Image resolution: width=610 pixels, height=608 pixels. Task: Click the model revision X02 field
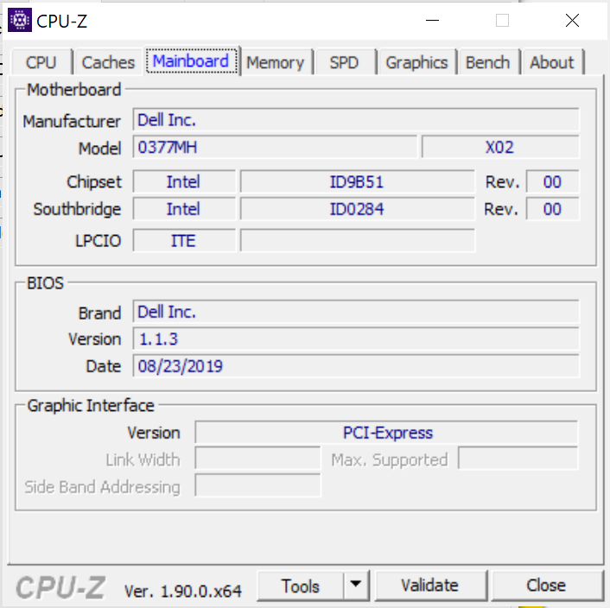point(500,148)
